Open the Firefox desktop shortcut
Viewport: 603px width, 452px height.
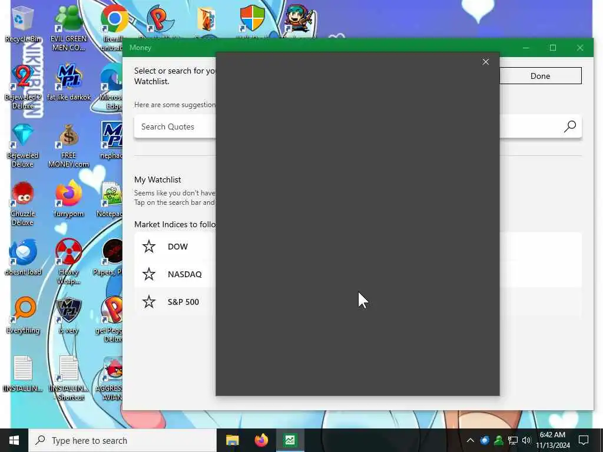click(x=68, y=199)
